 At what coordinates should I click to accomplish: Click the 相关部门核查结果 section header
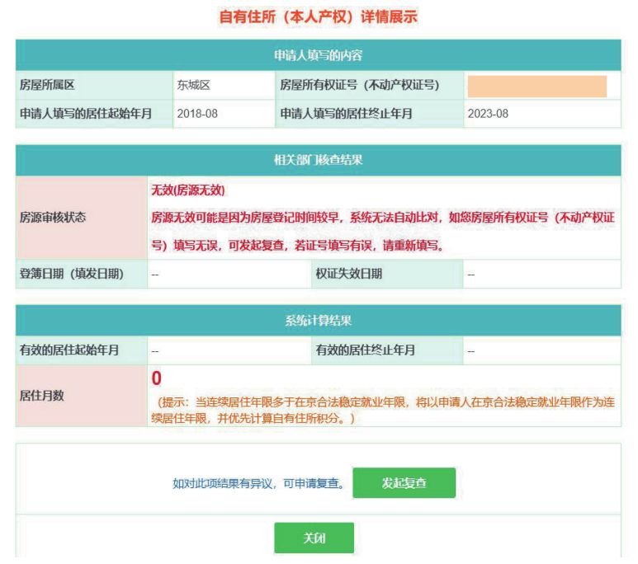(x=318, y=160)
